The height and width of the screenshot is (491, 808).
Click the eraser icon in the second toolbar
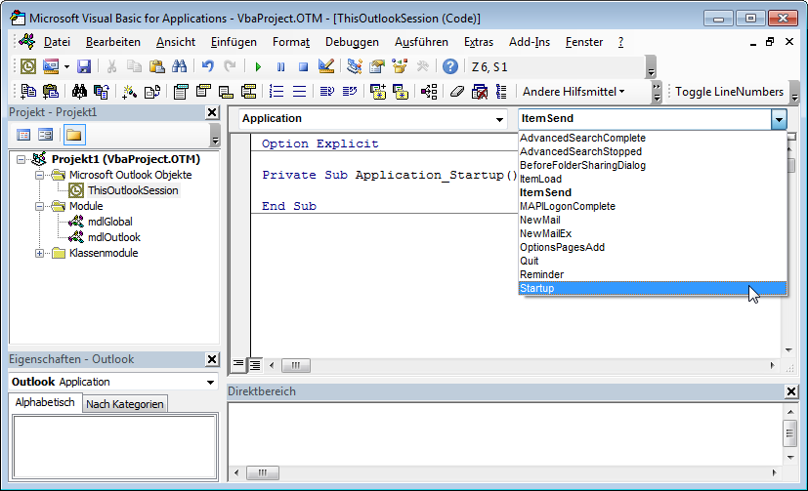pyautogui.click(x=456, y=92)
